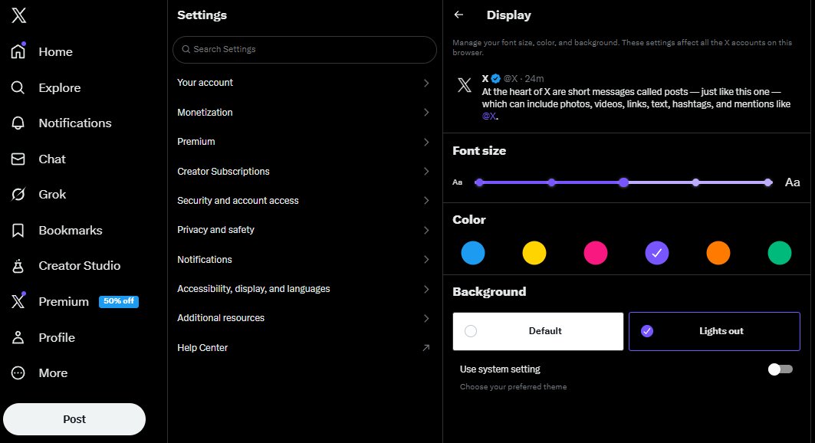Select the Default background radio button
This screenshot has width=815, height=443.
tap(471, 331)
